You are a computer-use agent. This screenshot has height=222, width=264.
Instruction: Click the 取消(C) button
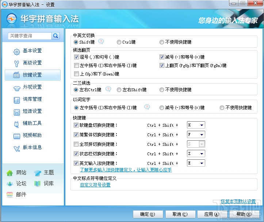tap(180, 214)
